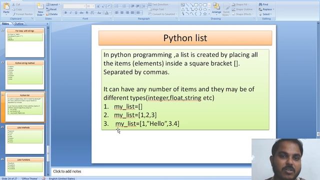Screen dimensions: 320x180
Task: Toggle Strikethrough formatting
Action: point(81,13)
